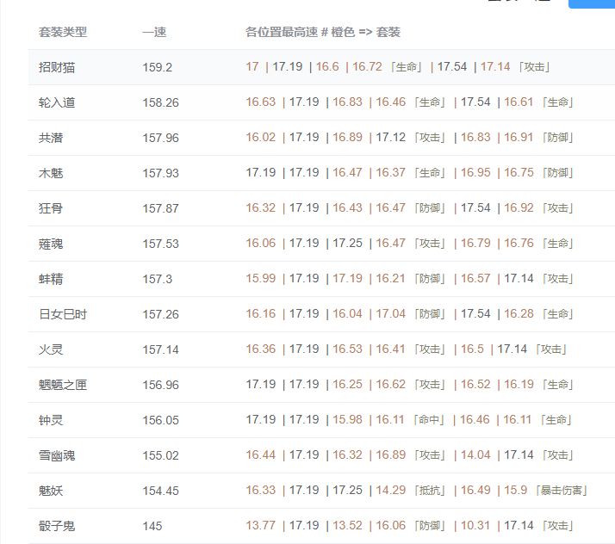This screenshot has height=544, width=615.
Task: Select the 招财猫 set name
Action: [57, 67]
